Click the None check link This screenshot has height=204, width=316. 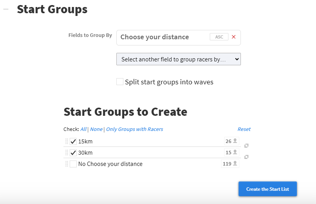(96, 129)
